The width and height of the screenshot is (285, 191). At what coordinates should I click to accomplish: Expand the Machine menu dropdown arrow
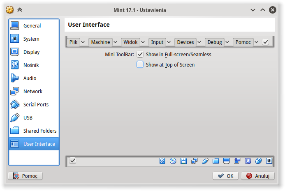click(116, 42)
